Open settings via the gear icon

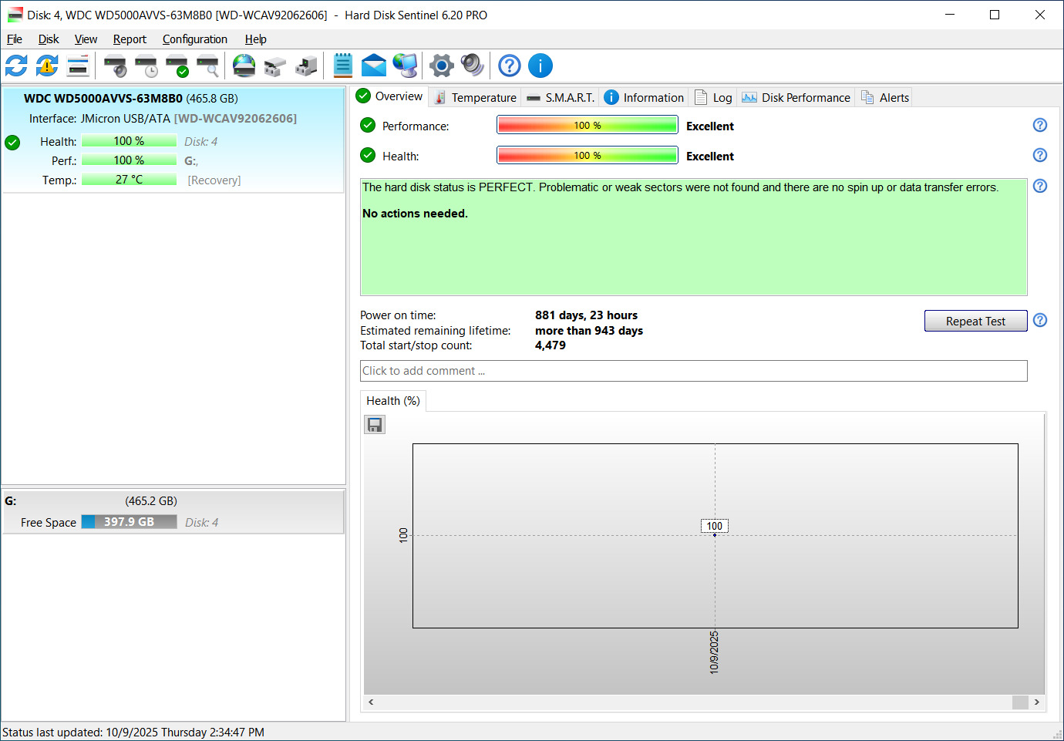point(441,66)
